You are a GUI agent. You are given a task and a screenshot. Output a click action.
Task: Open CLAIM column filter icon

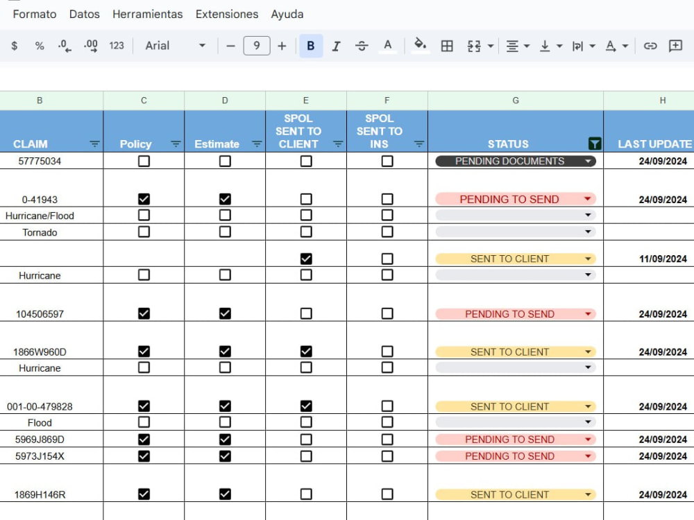(94, 144)
